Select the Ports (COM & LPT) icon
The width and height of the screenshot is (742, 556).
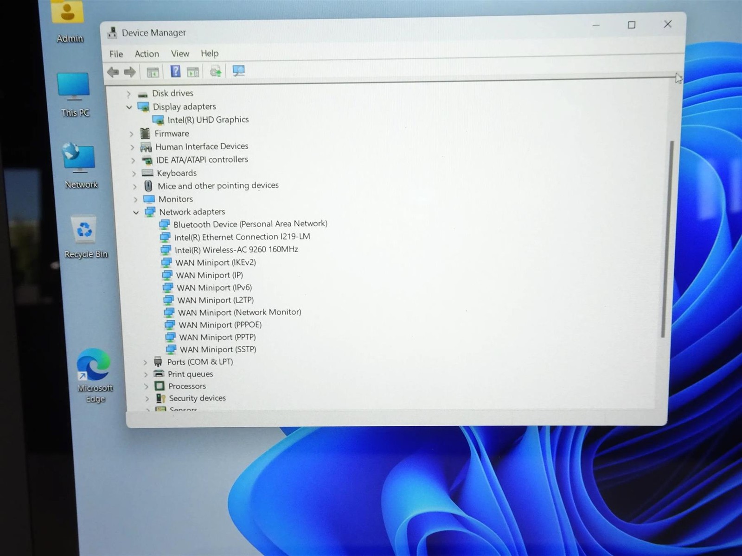coord(158,361)
